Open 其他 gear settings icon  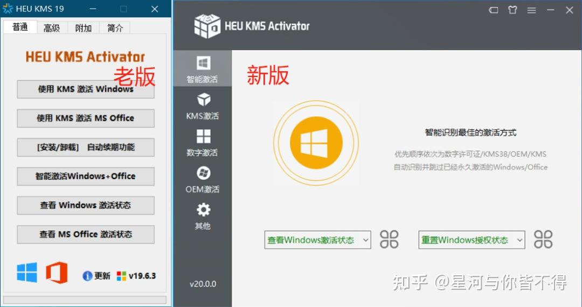(x=203, y=210)
